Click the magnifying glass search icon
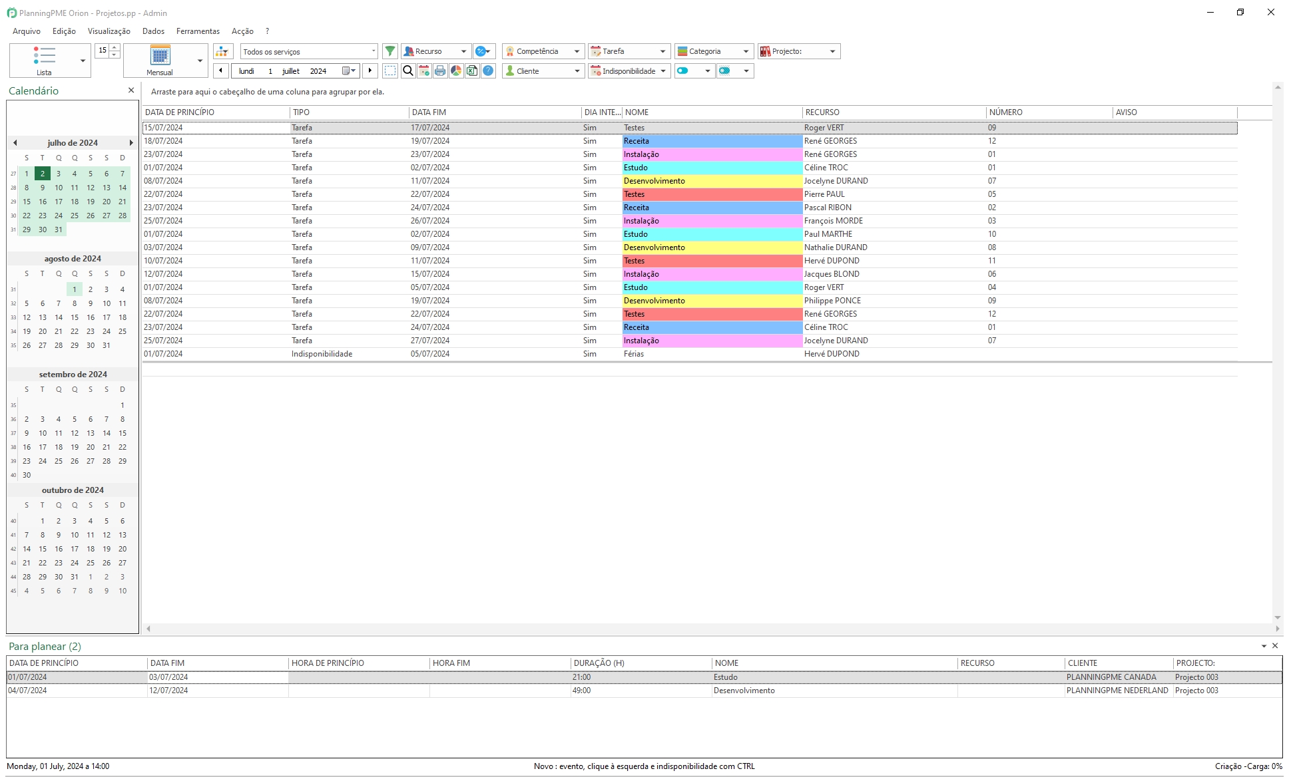1289x777 pixels. pyautogui.click(x=408, y=71)
